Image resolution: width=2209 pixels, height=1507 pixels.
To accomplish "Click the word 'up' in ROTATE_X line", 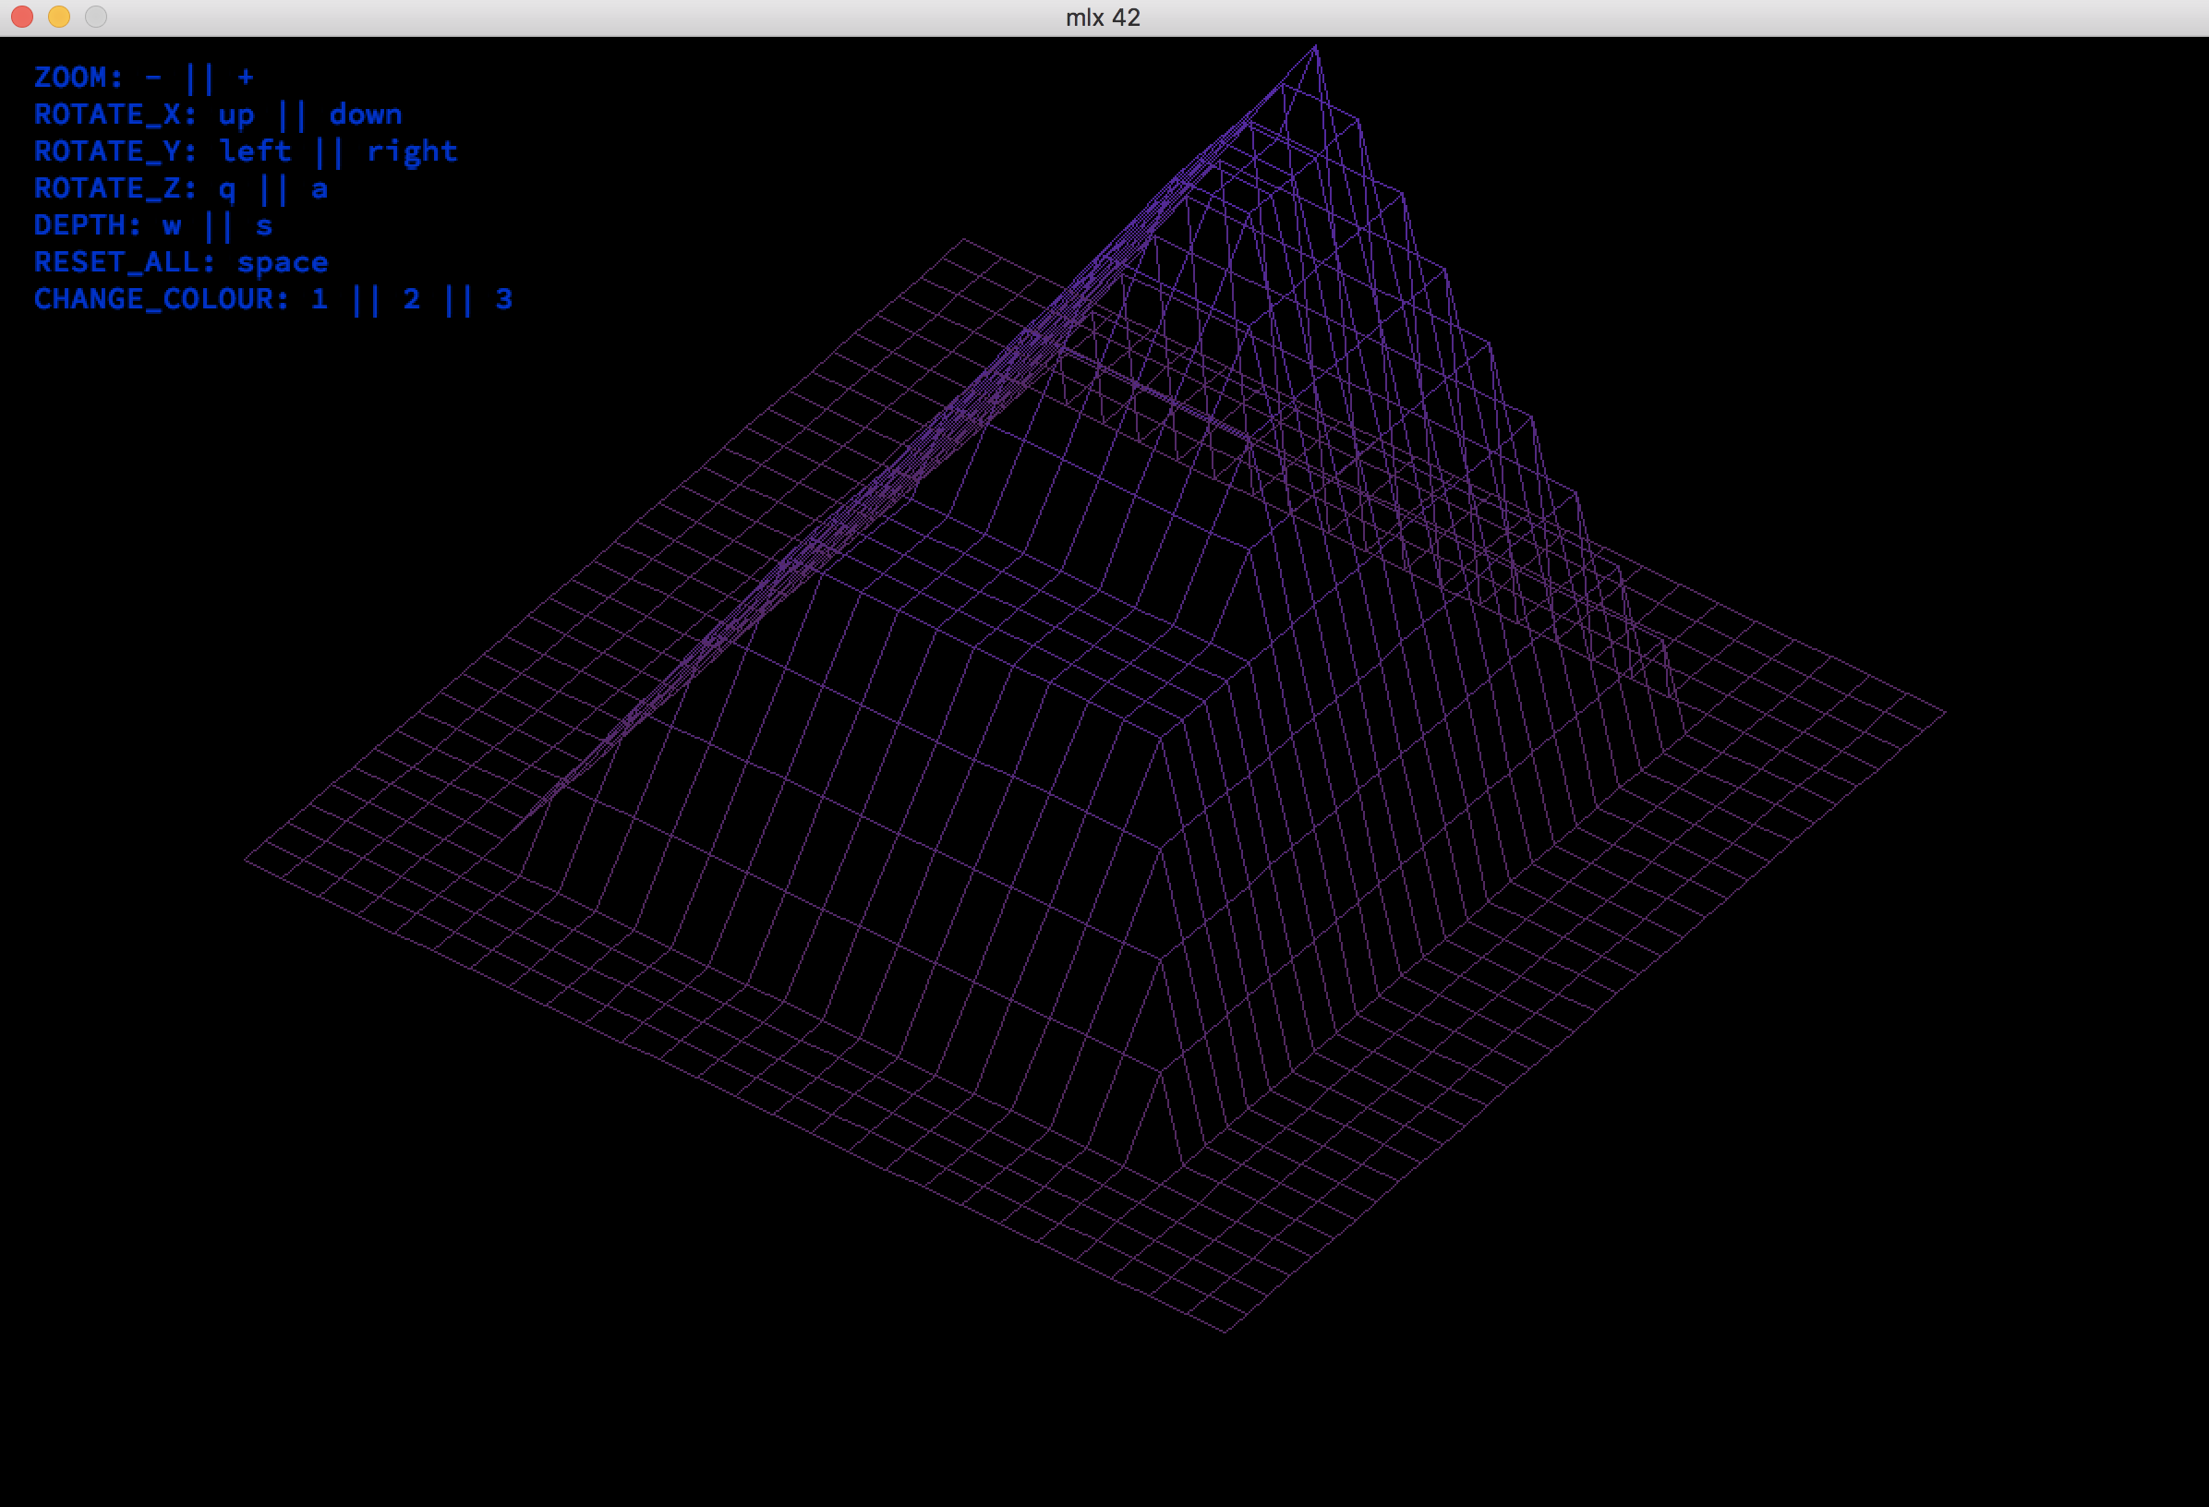I will click(x=235, y=116).
